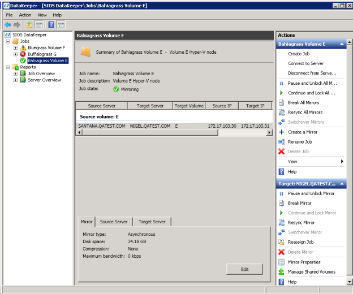Click Help in Bahiagrass Volume E actions
This screenshot has width=353, height=294.
292,172
